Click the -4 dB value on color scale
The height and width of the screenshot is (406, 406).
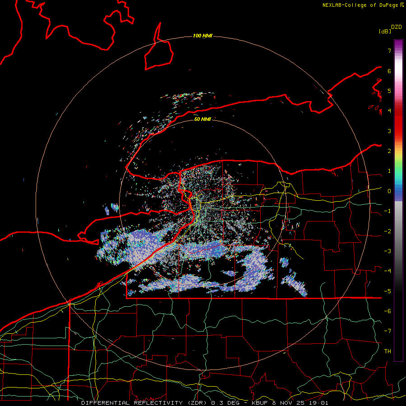(388, 271)
